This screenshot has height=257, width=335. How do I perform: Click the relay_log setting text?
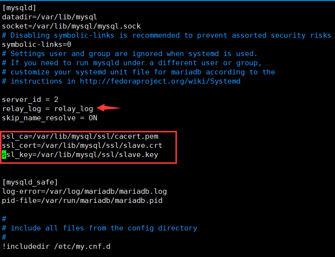(48, 109)
